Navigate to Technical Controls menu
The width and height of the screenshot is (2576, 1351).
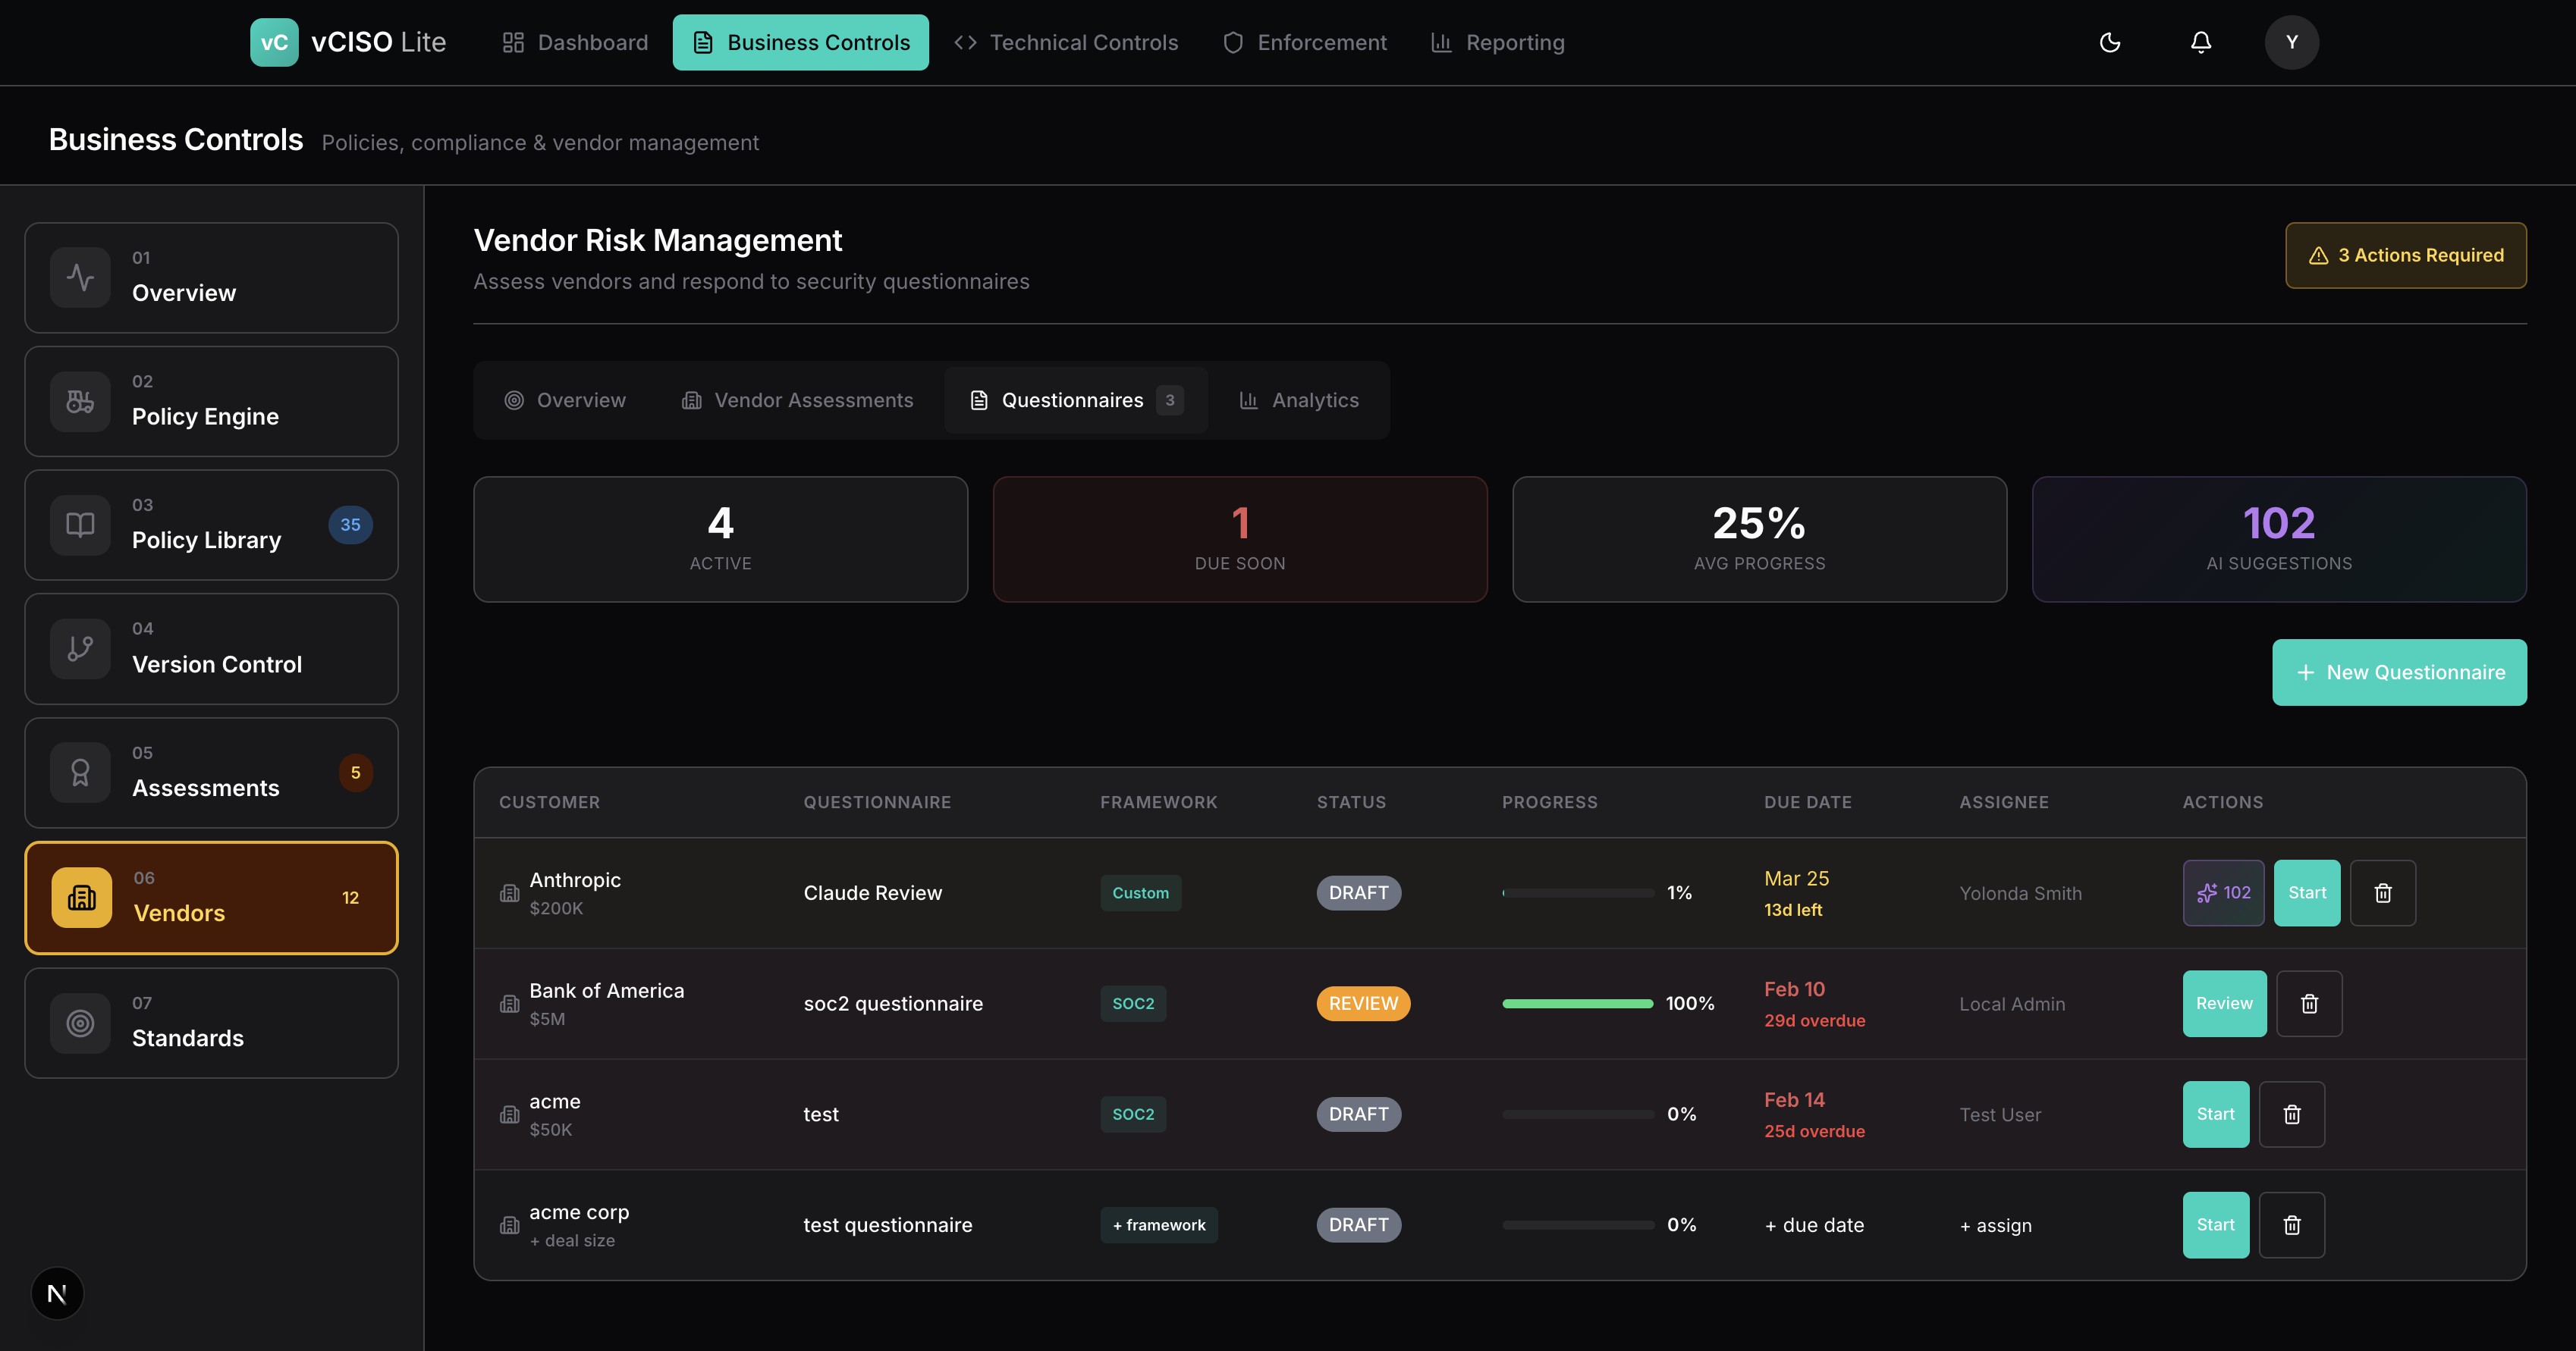(x=1066, y=42)
